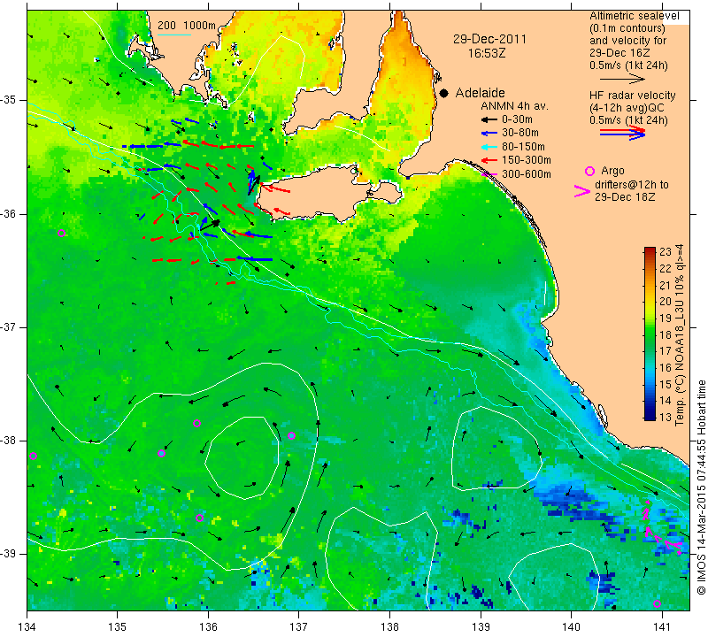Screen dimensions: 708x637
Task: Click the 'drifters@12h to' legend text
Action: [632, 185]
